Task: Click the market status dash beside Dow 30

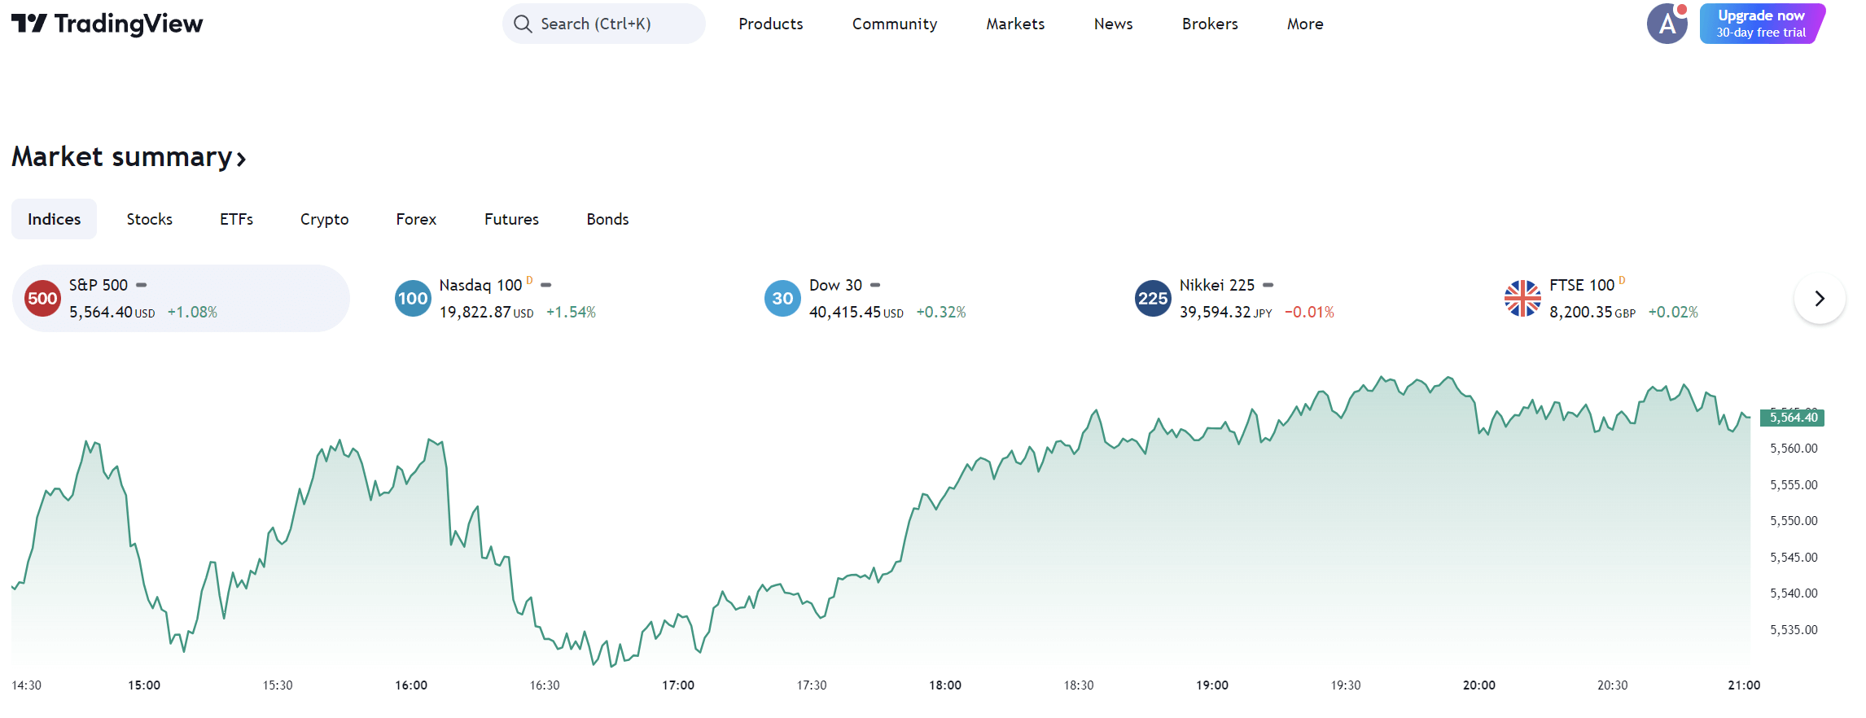Action: 875,285
